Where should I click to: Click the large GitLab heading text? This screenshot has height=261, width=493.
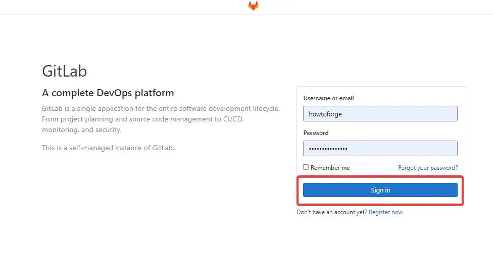pyautogui.click(x=65, y=71)
